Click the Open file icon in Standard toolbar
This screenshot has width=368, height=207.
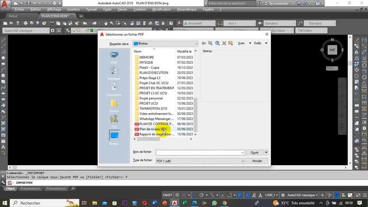click(11, 23)
